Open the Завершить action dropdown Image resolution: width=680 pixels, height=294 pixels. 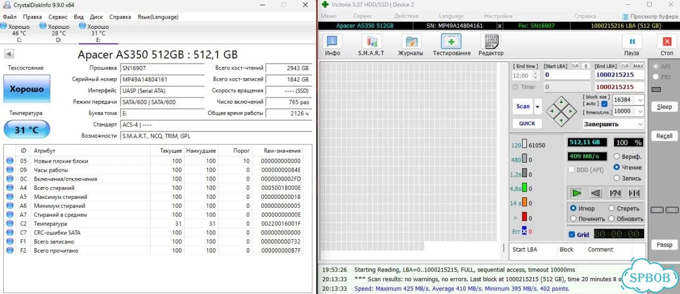pos(640,124)
